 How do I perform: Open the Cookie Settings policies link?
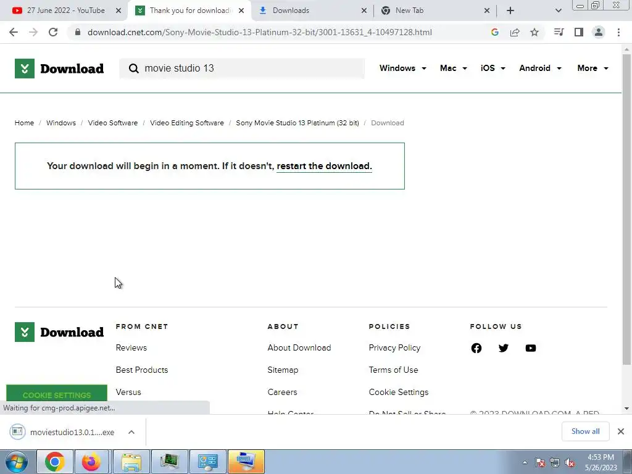click(398, 392)
